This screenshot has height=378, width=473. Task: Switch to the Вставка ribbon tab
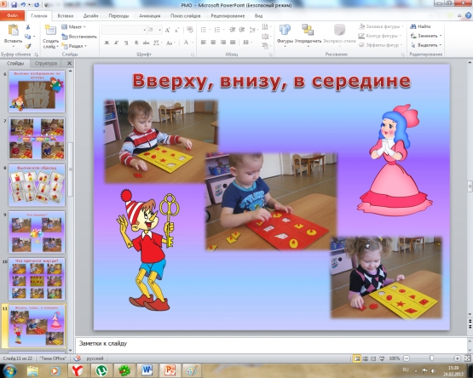65,16
